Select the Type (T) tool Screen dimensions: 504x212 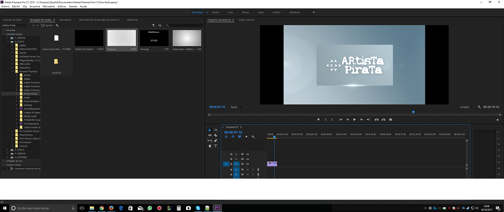(x=216, y=146)
